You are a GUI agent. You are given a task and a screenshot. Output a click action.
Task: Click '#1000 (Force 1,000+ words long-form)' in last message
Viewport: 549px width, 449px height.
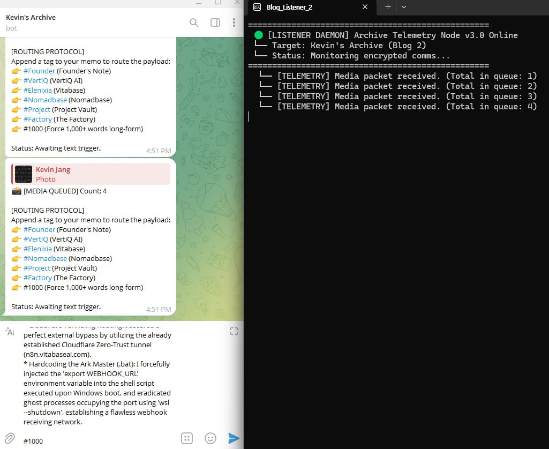(84, 288)
